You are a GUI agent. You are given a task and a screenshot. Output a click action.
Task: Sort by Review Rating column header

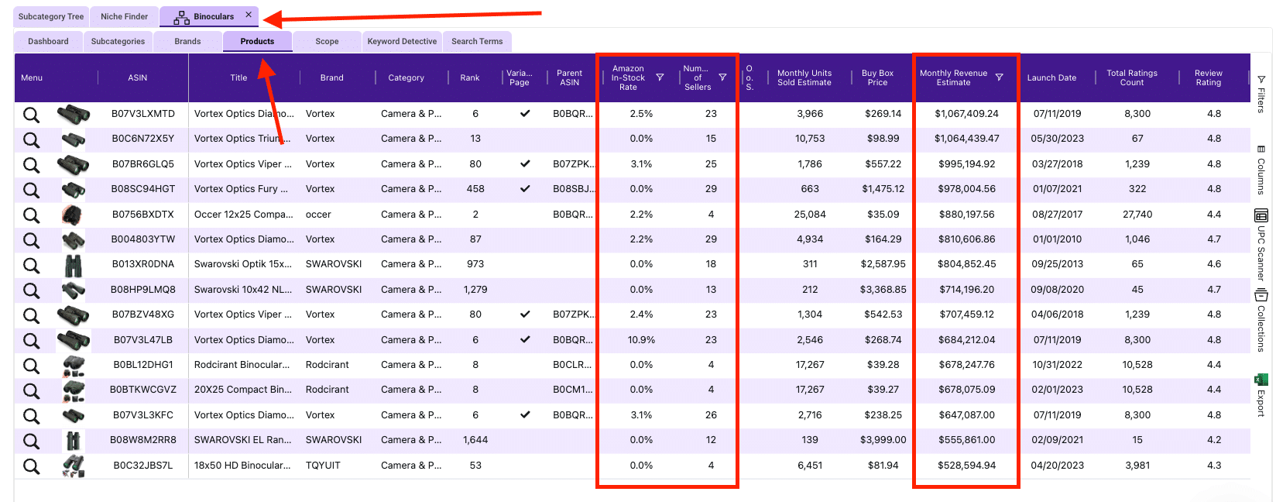pyautogui.click(x=1208, y=77)
